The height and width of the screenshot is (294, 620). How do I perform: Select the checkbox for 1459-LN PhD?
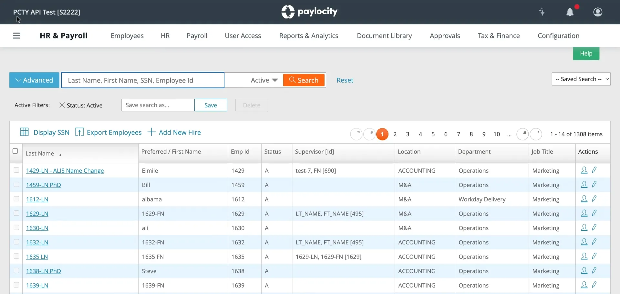pyautogui.click(x=16, y=185)
